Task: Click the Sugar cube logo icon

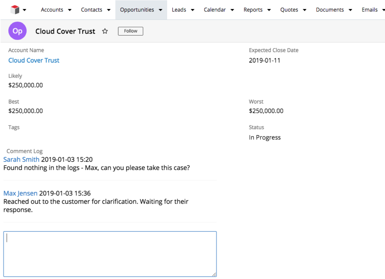Action: (15, 10)
